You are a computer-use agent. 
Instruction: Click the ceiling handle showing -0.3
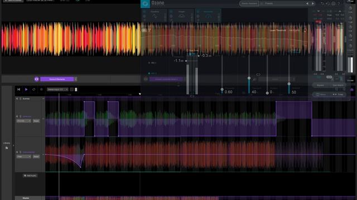(199, 56)
